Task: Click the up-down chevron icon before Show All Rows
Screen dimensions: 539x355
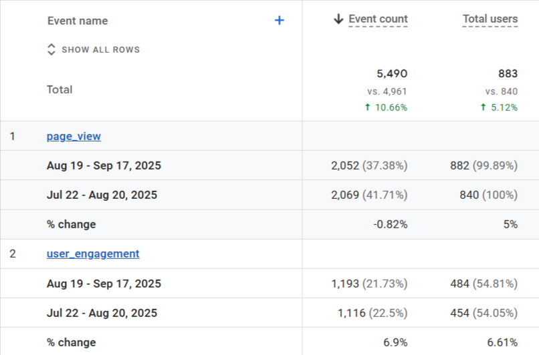Action: (x=51, y=49)
